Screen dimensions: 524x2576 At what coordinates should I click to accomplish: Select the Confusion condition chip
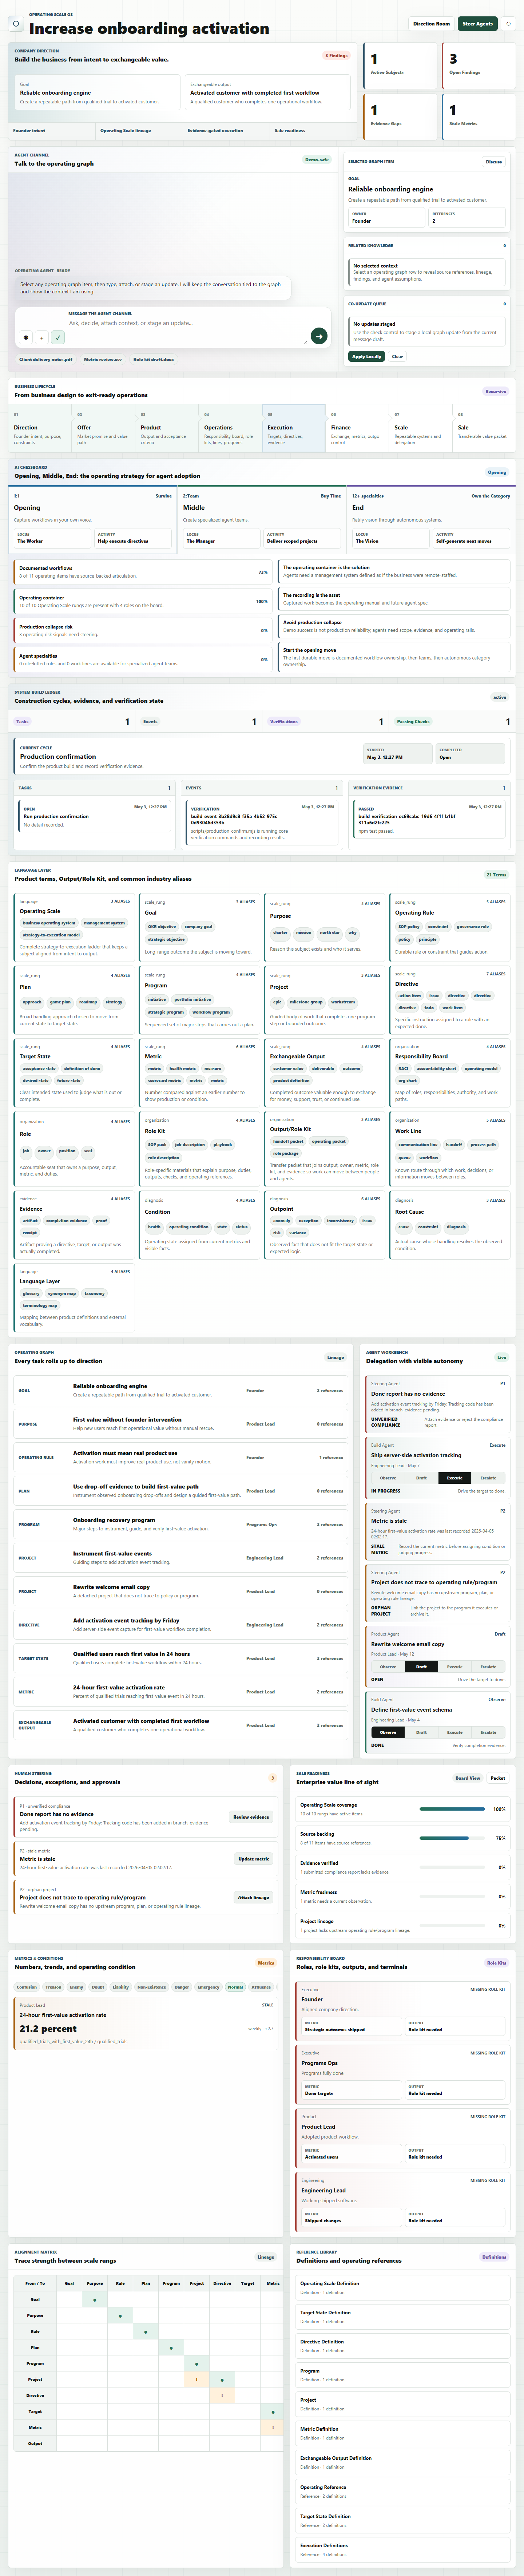tap(27, 1987)
